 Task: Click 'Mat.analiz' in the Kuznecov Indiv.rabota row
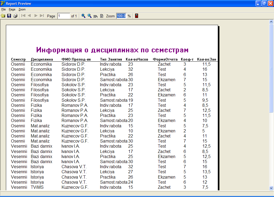tap(40, 126)
